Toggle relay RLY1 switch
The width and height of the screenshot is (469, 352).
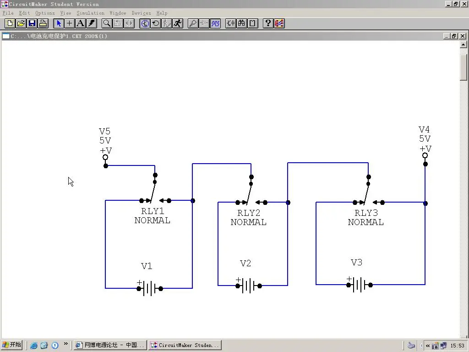[x=155, y=188]
